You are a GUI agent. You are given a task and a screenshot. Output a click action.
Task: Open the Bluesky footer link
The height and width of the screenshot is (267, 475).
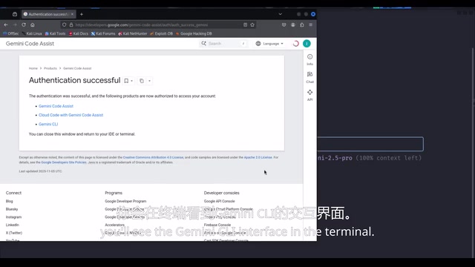[x=12, y=209]
